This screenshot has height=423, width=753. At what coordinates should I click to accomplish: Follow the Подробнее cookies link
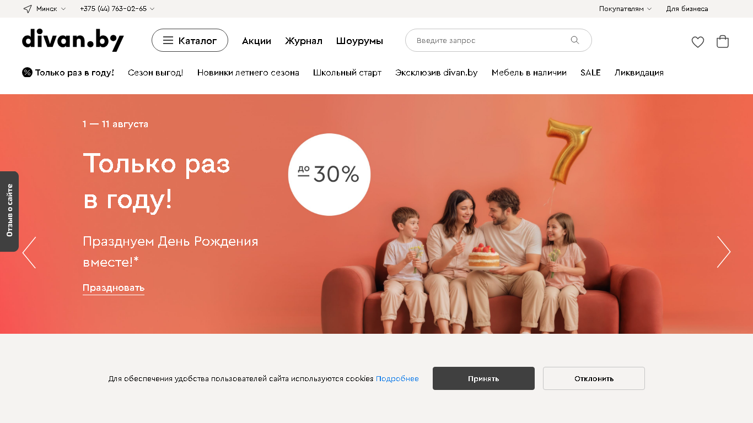397,378
